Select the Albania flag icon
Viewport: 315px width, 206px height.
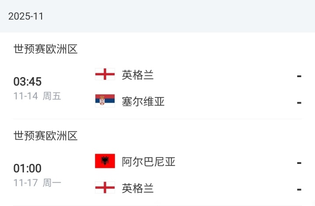pos(105,161)
